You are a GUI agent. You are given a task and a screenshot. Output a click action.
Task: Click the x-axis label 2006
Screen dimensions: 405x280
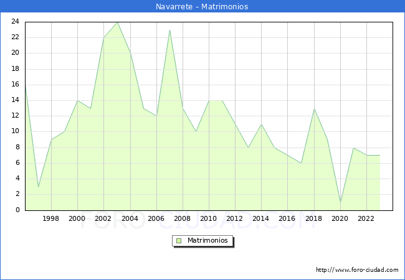(x=156, y=218)
